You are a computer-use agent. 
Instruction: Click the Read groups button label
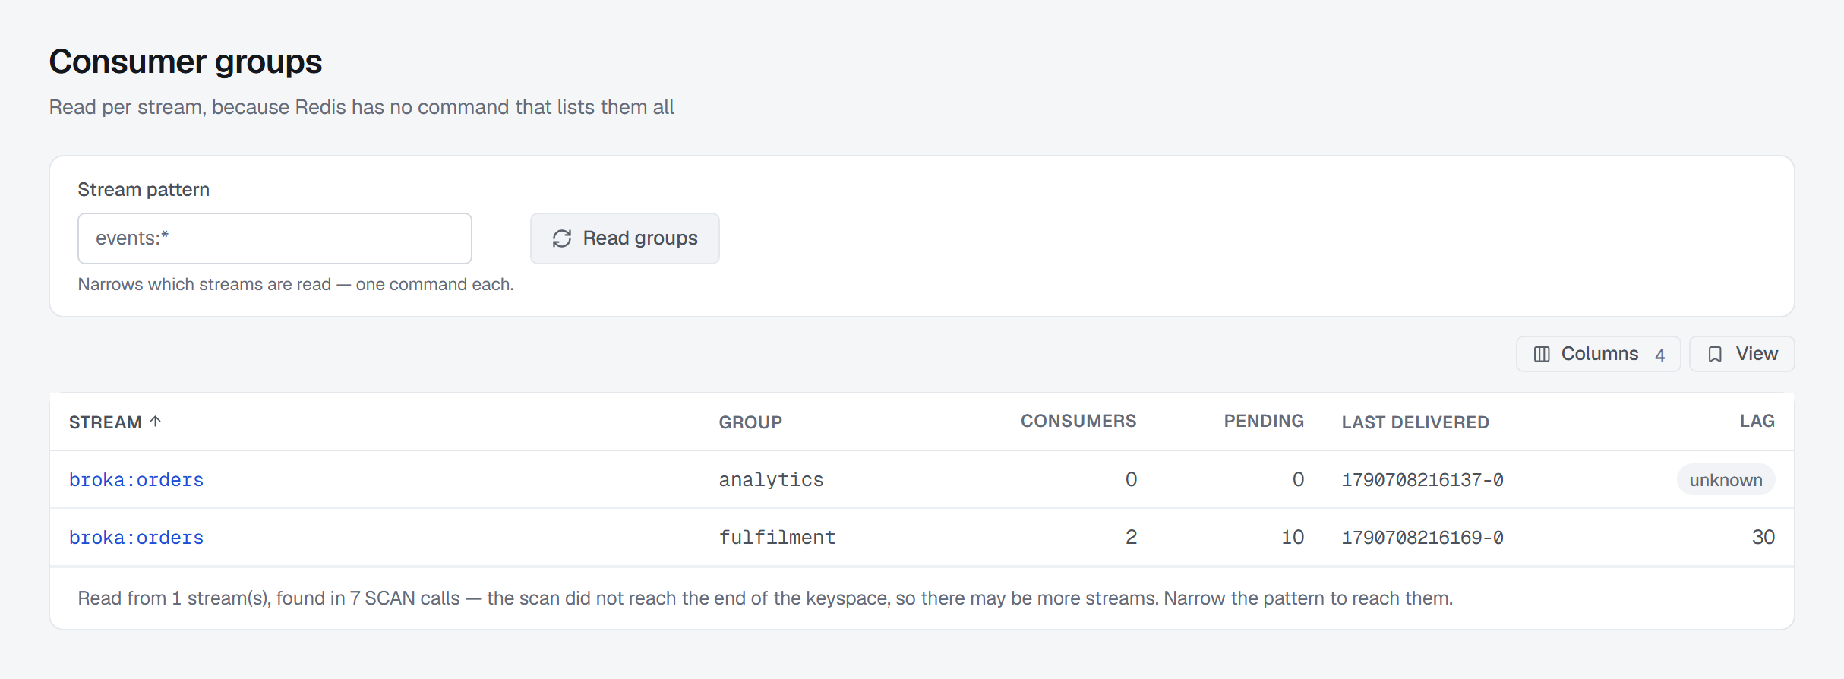pos(640,238)
